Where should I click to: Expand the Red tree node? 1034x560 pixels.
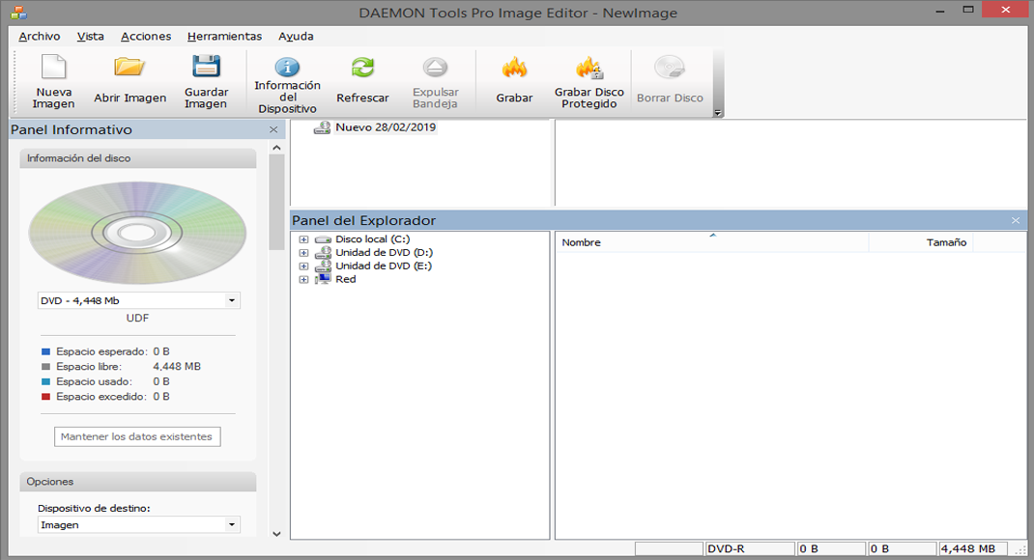click(x=303, y=279)
